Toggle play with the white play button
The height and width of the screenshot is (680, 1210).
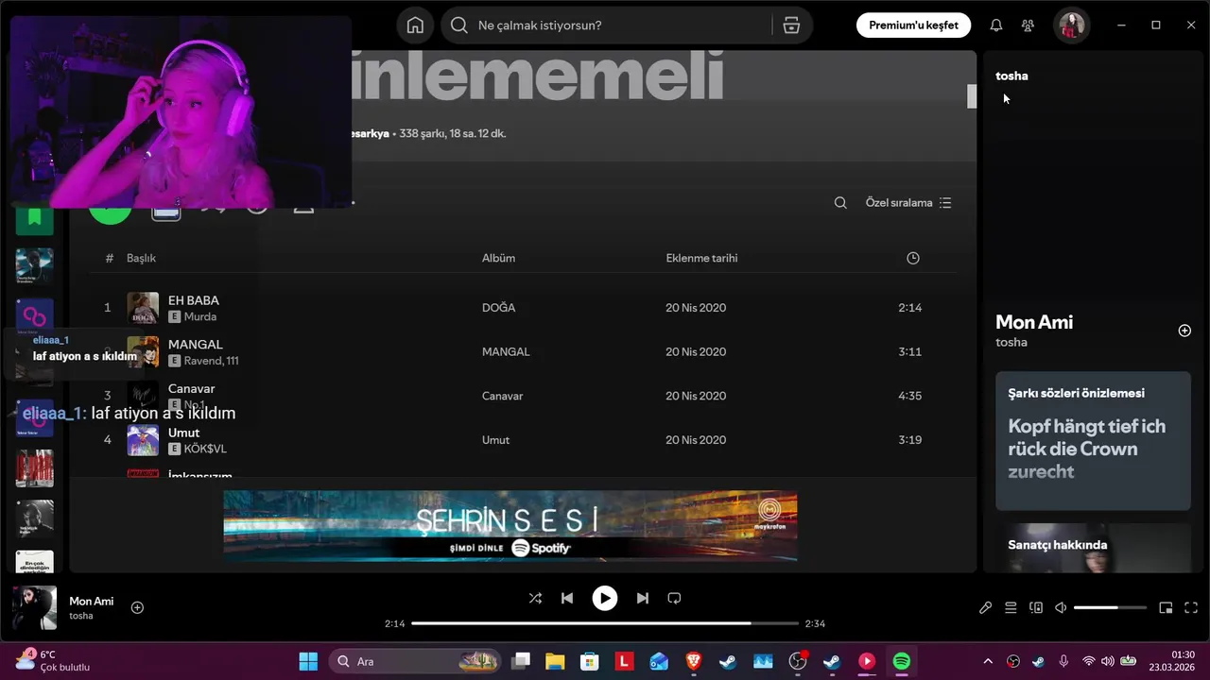coord(605,598)
